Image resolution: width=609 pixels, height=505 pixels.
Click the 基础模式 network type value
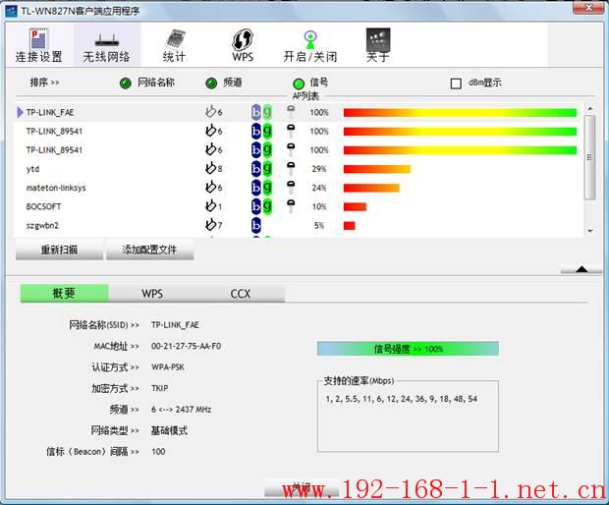pyautogui.click(x=169, y=430)
